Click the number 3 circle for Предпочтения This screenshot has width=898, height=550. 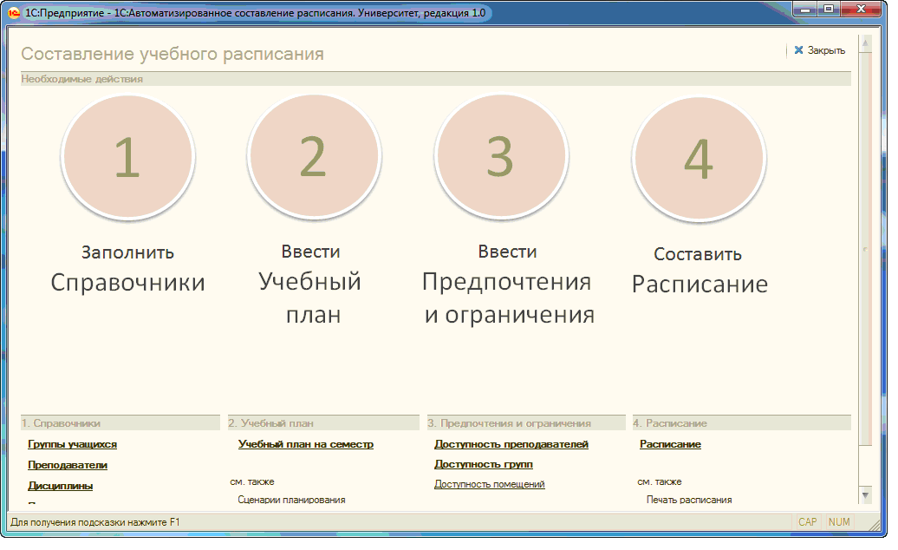click(x=501, y=158)
